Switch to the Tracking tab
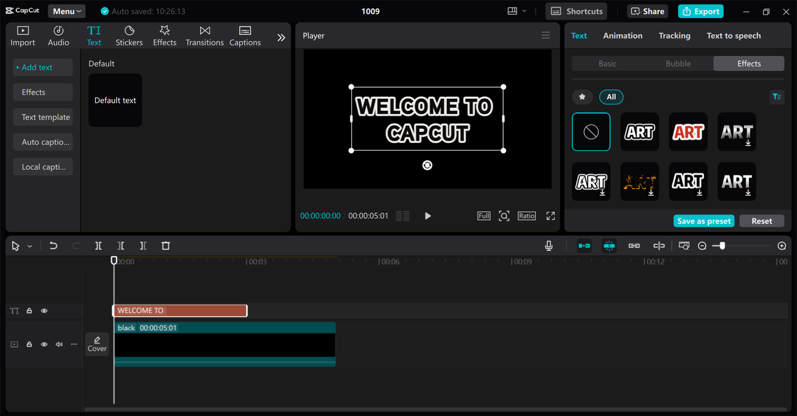Image resolution: width=797 pixels, height=416 pixels. (x=674, y=35)
